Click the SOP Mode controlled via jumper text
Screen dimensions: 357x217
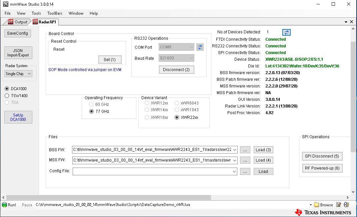pyautogui.click(x=85, y=70)
